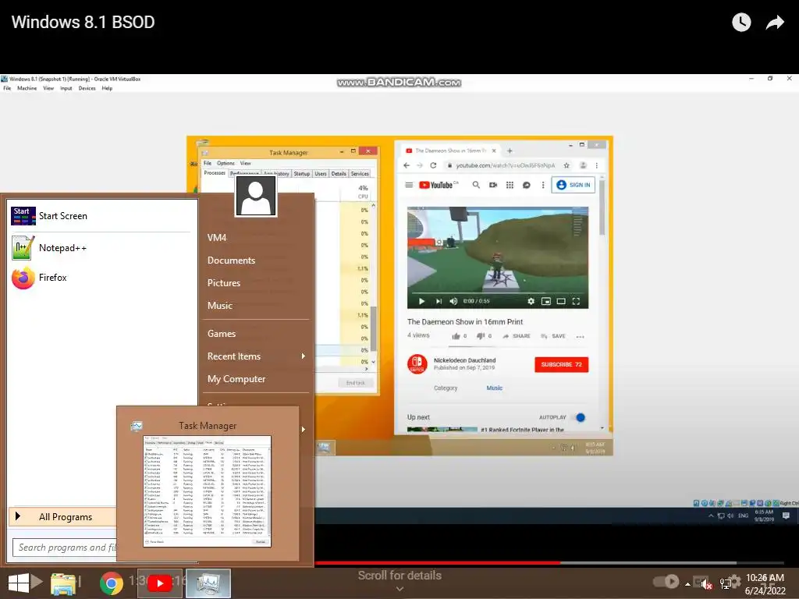
Task: Open inner Chrome three-dot menu
Action: pos(597,165)
